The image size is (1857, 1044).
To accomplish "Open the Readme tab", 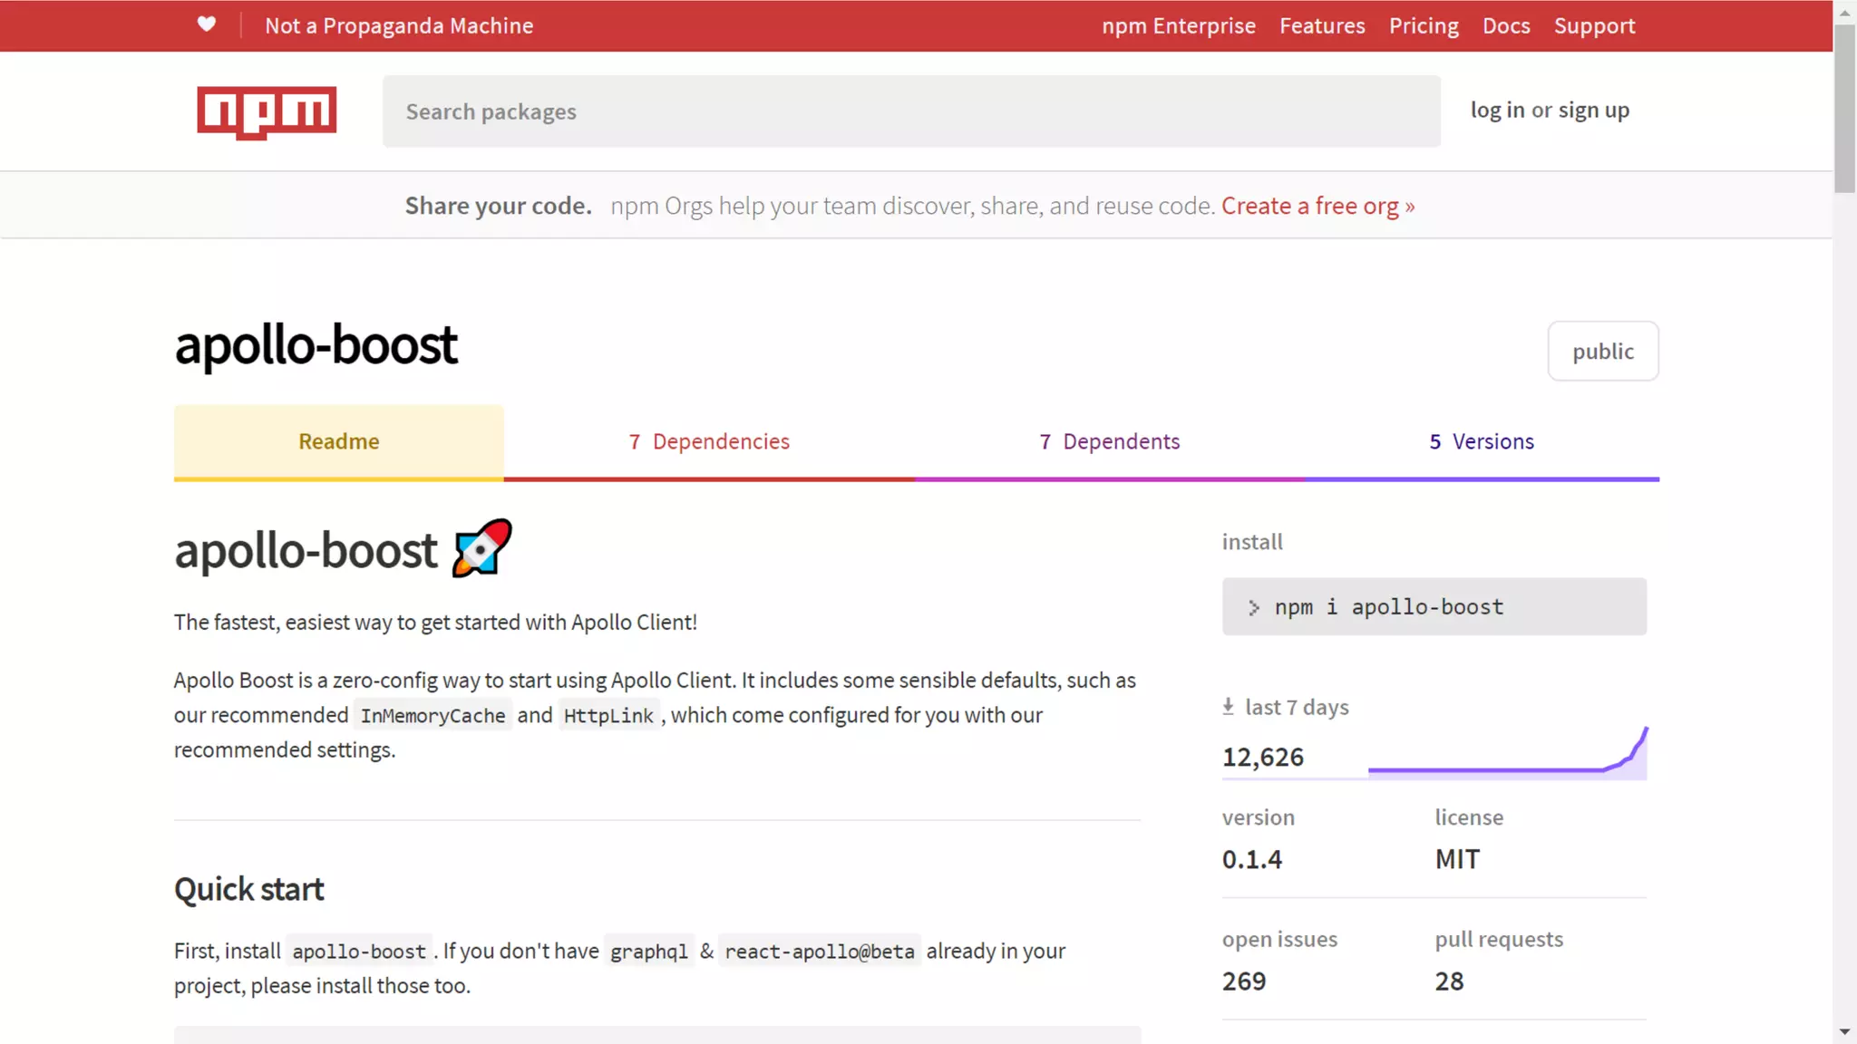I will pos(338,441).
